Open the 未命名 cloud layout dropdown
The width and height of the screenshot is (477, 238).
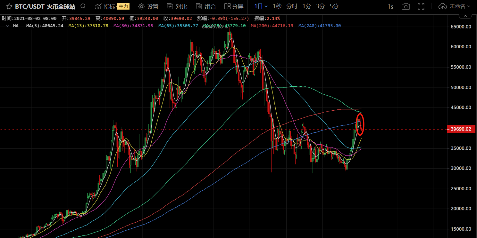click(x=455, y=6)
